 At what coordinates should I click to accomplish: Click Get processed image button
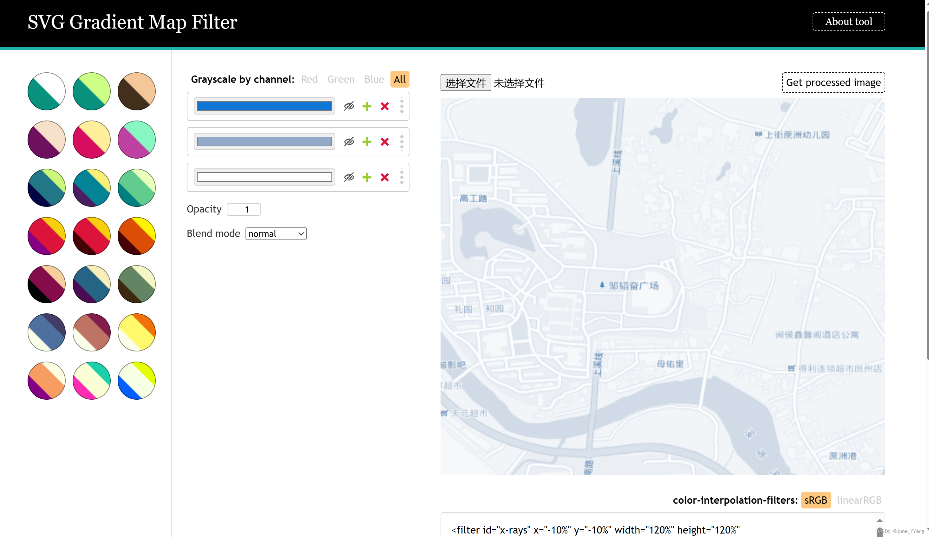coord(833,82)
